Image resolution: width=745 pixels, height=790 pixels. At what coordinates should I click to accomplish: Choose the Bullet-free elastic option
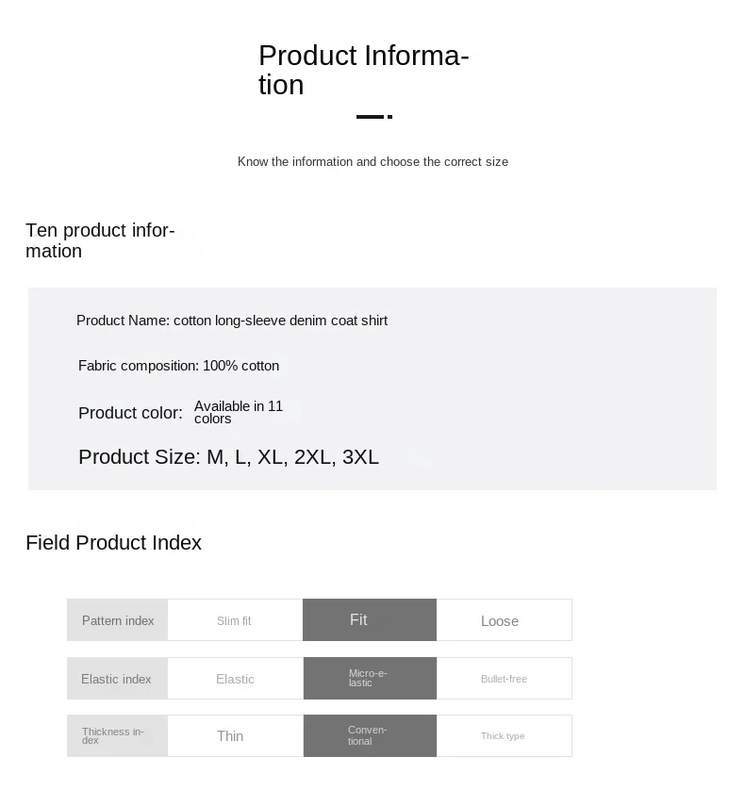(x=504, y=679)
